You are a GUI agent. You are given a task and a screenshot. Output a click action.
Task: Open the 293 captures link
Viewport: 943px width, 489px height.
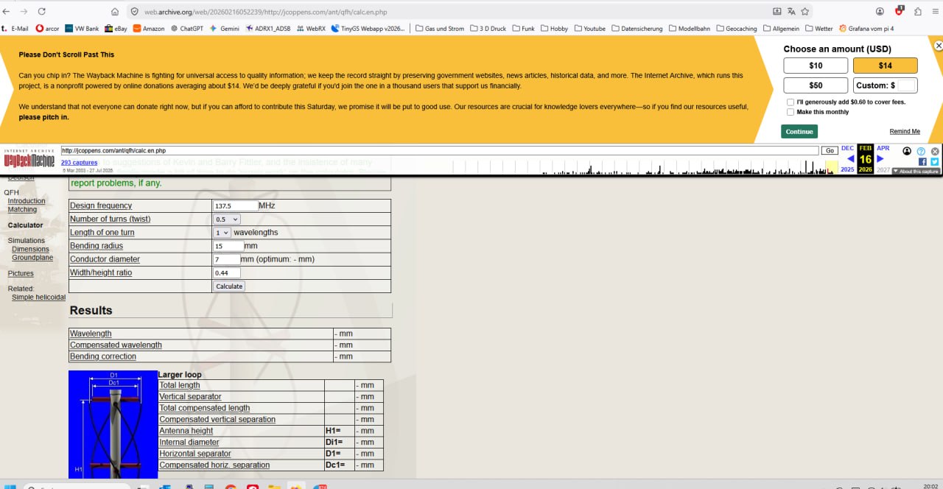point(79,162)
